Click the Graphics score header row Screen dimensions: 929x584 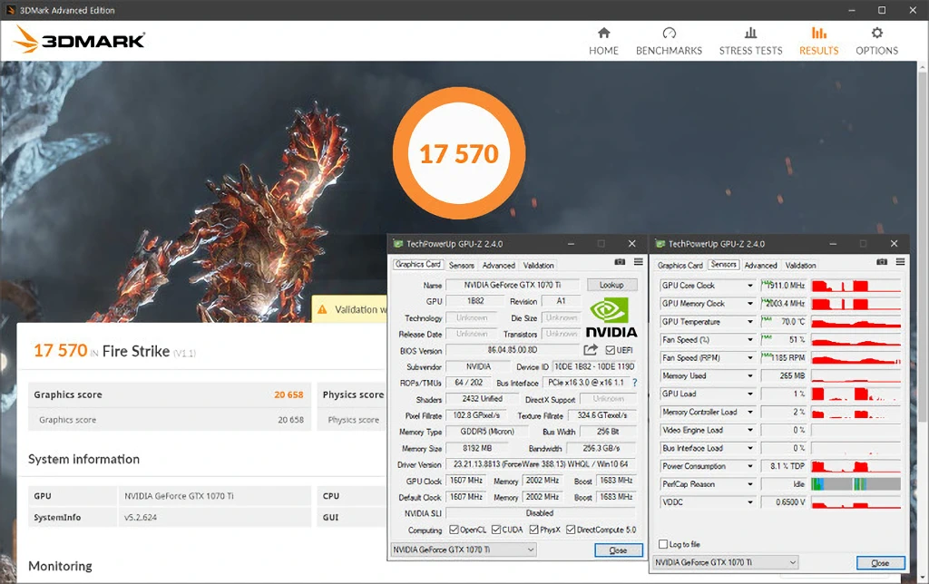click(170, 394)
